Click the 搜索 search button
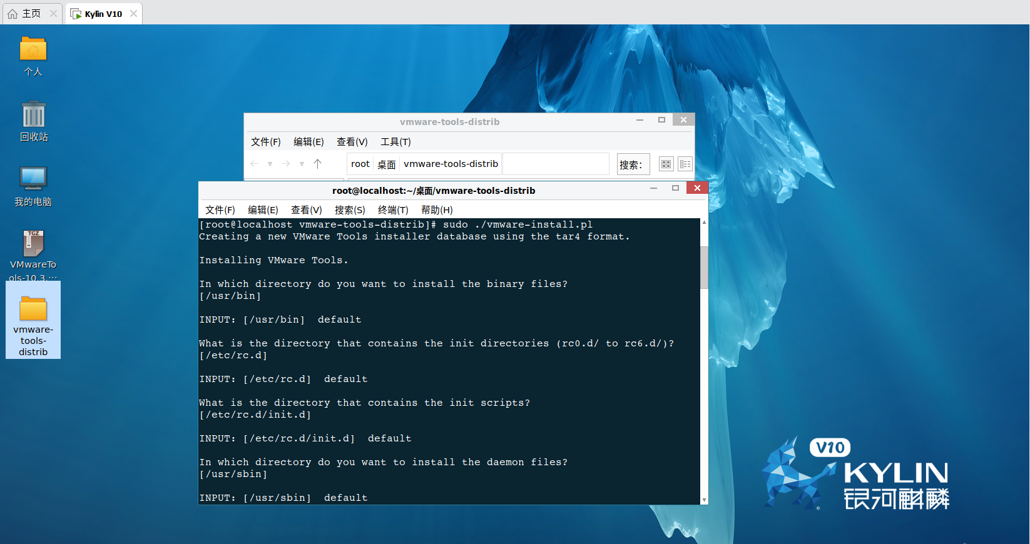The image size is (1030, 544). [x=633, y=164]
